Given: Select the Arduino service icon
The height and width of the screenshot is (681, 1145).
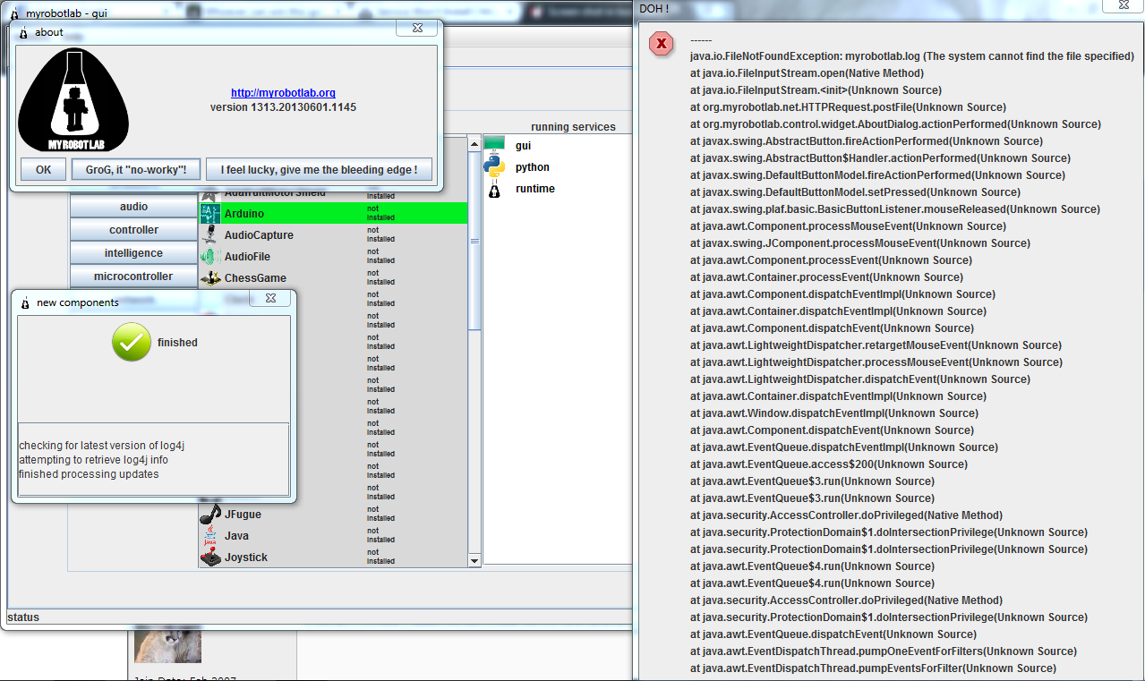Looking at the screenshot, I should 209,214.
